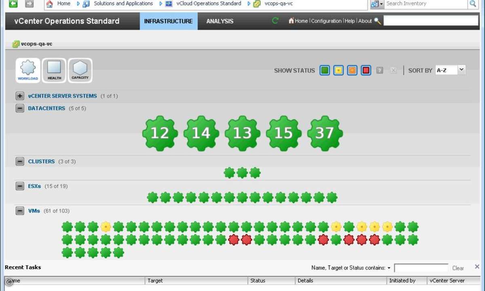Viewport: 485px width, 291px height.
Task: Sort tasks by vCenter Server column
Action: (453, 280)
